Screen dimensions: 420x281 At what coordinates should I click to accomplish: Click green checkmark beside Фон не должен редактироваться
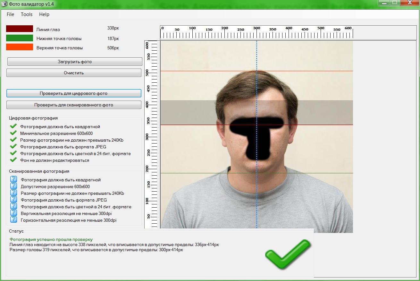click(13, 160)
